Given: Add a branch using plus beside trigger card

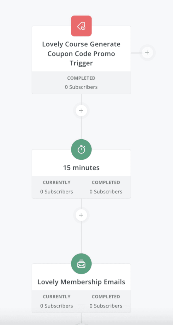Looking at the screenshot, I should coord(147,53).
